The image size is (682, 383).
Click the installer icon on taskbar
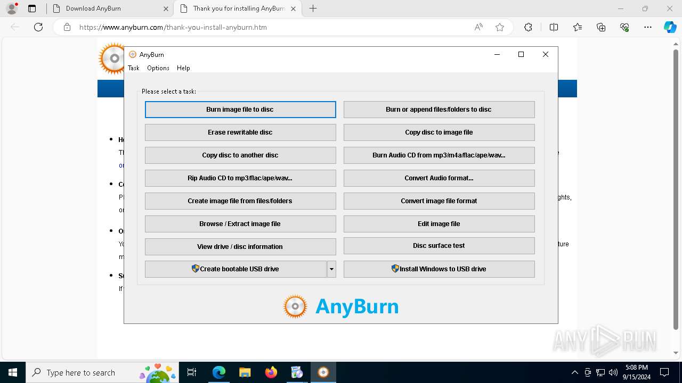click(297, 372)
